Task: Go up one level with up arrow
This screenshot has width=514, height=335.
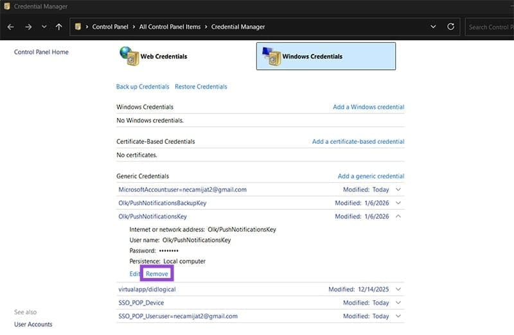Action: (x=58, y=27)
